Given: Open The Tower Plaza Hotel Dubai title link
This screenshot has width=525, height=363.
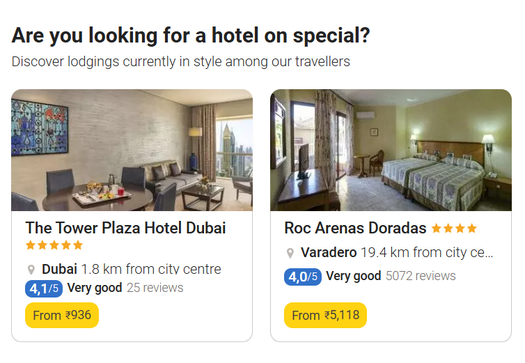Looking at the screenshot, I should (x=126, y=228).
